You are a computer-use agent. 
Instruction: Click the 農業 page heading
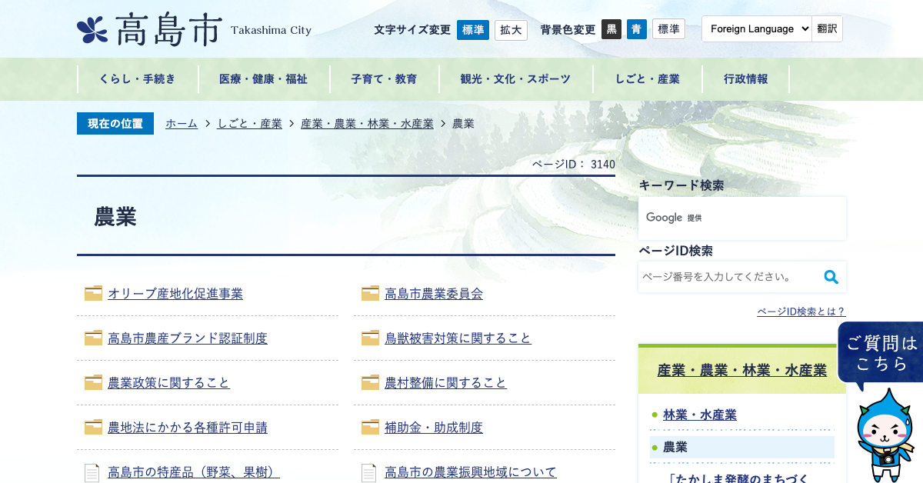(115, 217)
